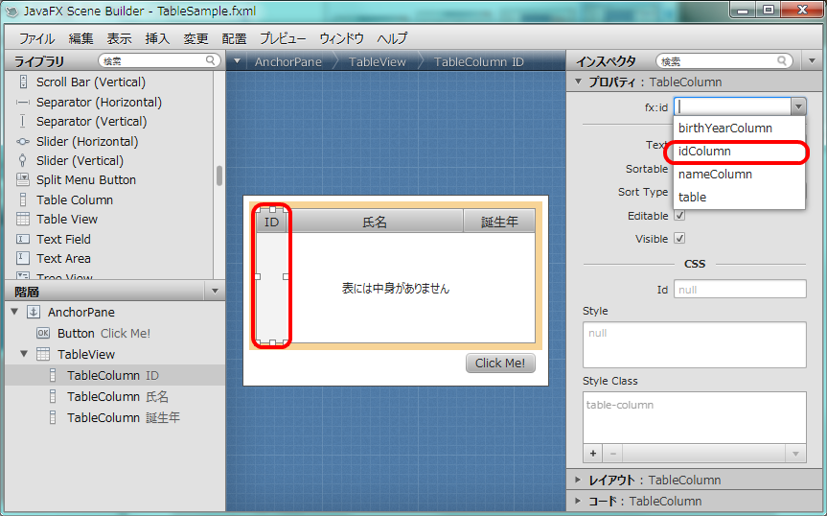
Task: Choose idColumn from fx:id list
Action: pyautogui.click(x=739, y=152)
